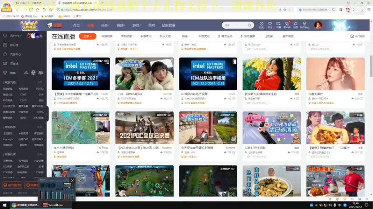373x209 pixels.
Task: Open the user avatar in the header
Action: click(x=318, y=25)
